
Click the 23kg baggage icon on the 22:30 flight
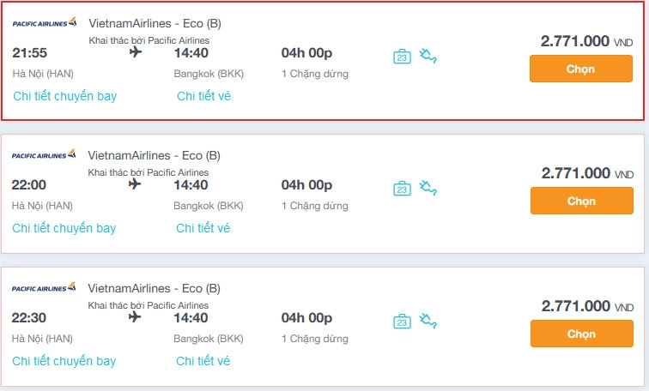402,322
